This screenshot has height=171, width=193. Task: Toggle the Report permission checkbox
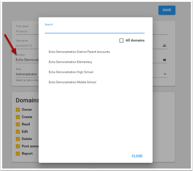point(18,153)
